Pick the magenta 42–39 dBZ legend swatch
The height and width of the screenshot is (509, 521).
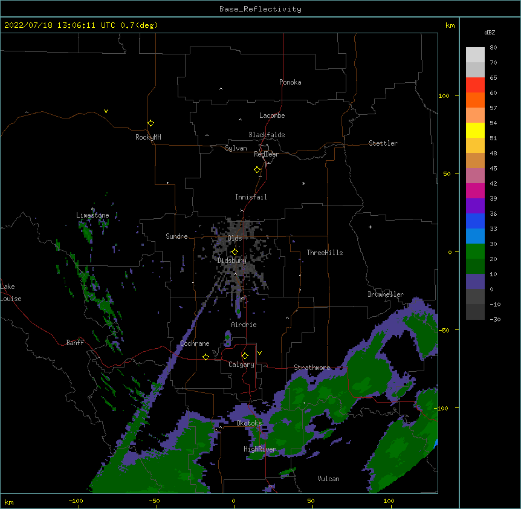[475, 190]
